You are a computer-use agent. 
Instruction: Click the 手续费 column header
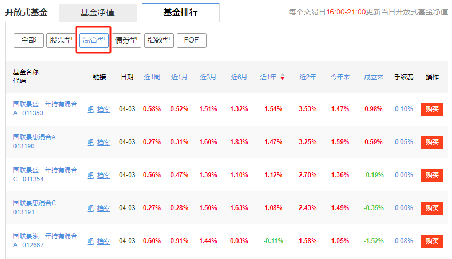404,77
